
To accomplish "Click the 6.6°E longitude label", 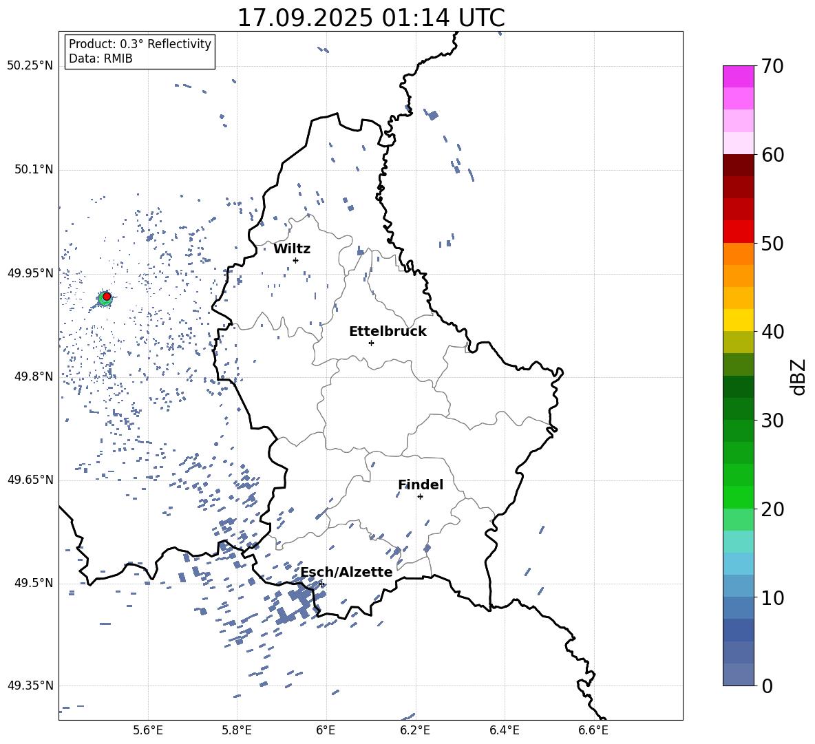I will pos(593,730).
